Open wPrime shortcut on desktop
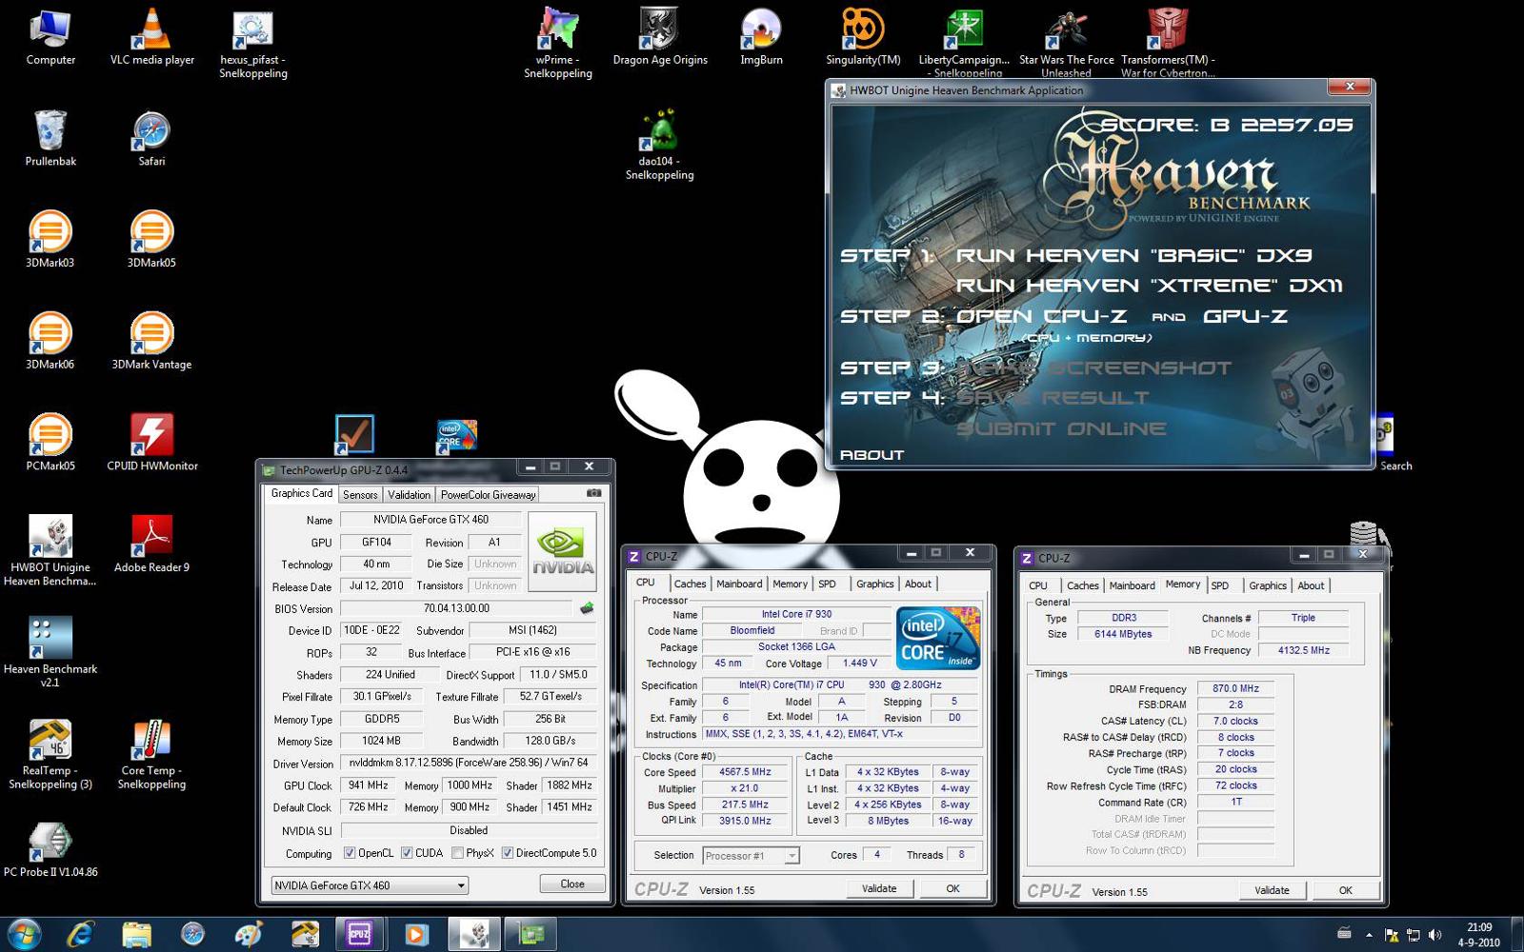Screen dimensions: 1524x952 [558, 43]
